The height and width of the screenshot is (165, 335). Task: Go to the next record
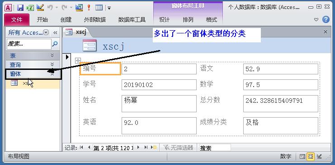tap(138, 147)
